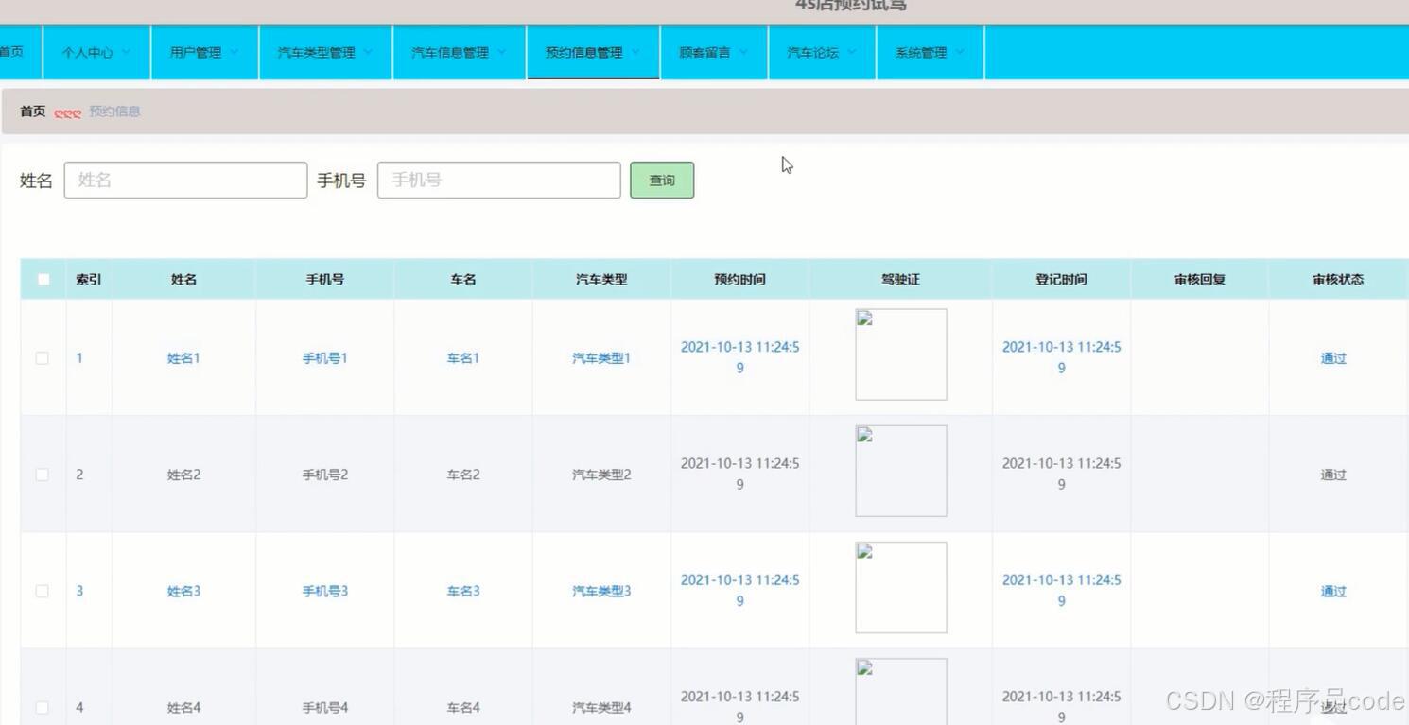View the driver's license image on row 1
The image size is (1409, 725).
(900, 354)
